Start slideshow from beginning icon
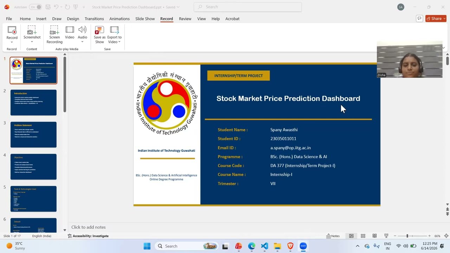The image size is (450, 253). click(76, 7)
